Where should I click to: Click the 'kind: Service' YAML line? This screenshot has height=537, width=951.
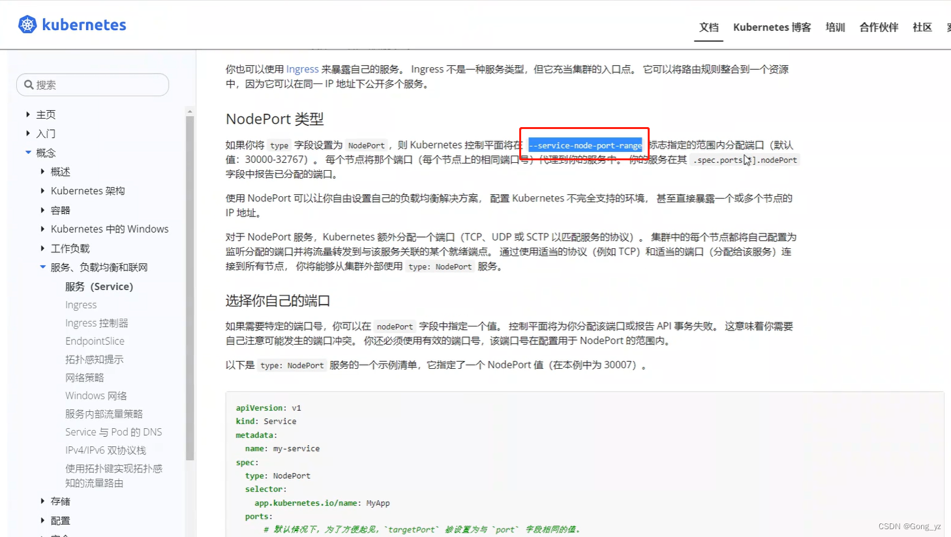pos(266,422)
